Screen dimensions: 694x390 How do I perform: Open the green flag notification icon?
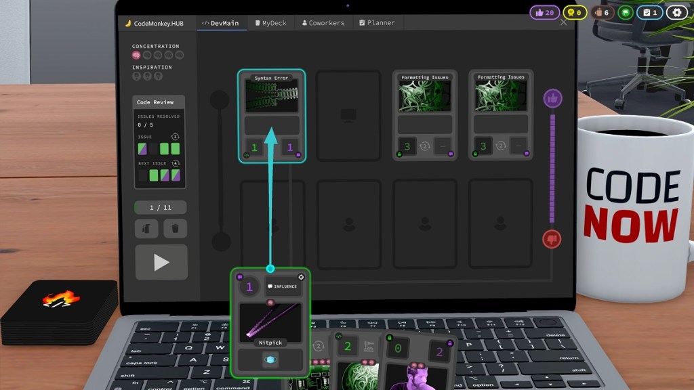pyautogui.click(x=627, y=13)
